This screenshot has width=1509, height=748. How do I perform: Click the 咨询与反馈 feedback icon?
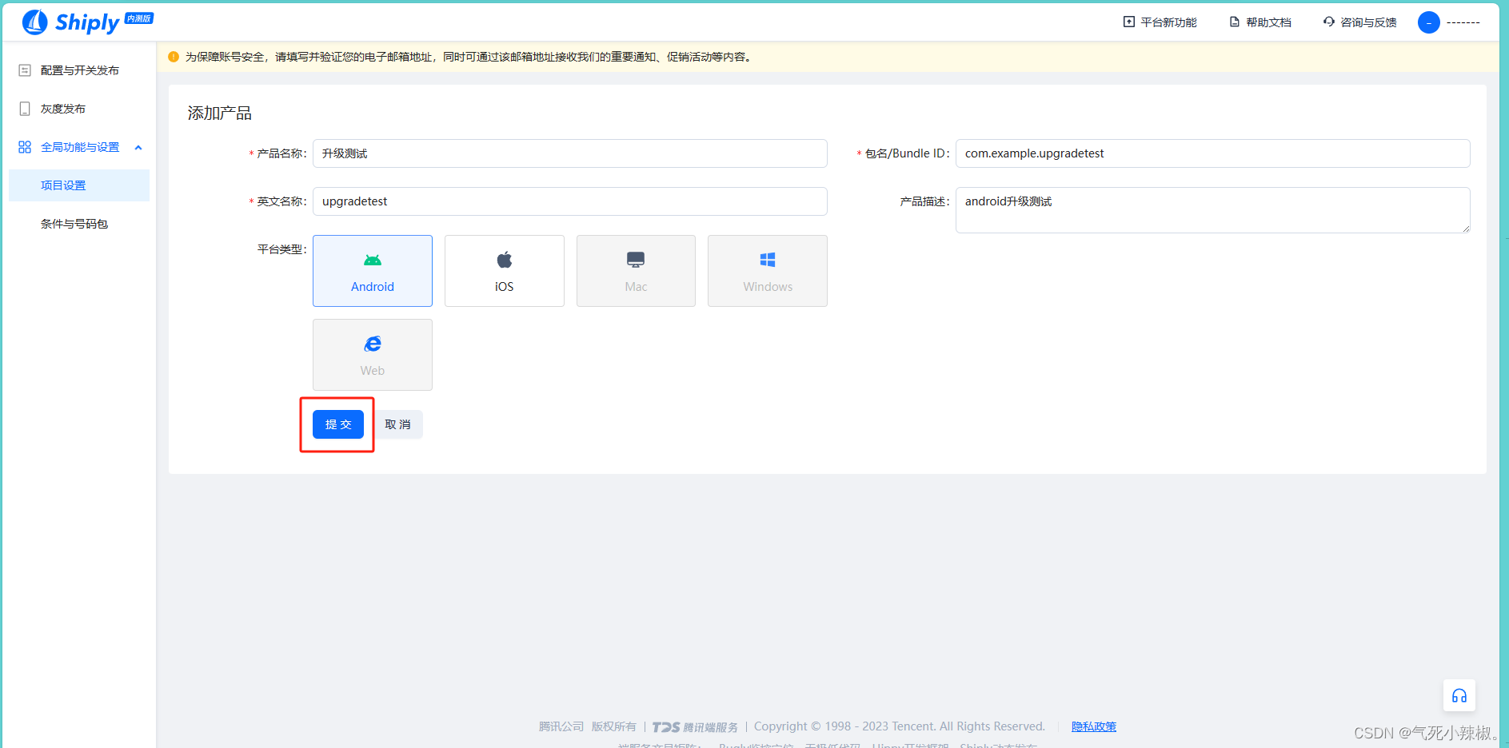(1327, 22)
